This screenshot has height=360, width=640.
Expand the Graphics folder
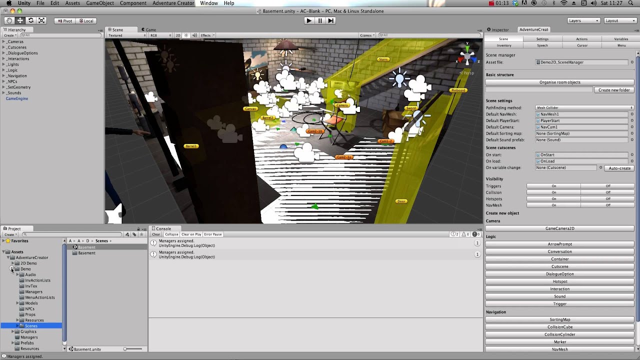click(12, 331)
